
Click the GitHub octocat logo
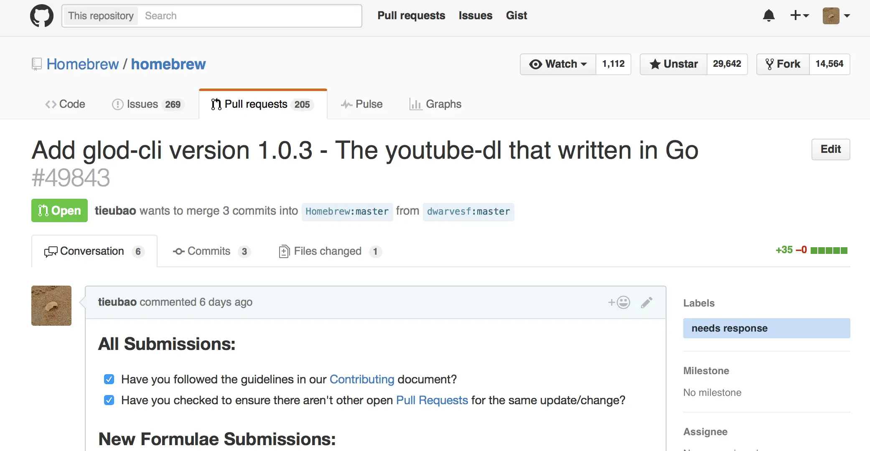click(42, 16)
